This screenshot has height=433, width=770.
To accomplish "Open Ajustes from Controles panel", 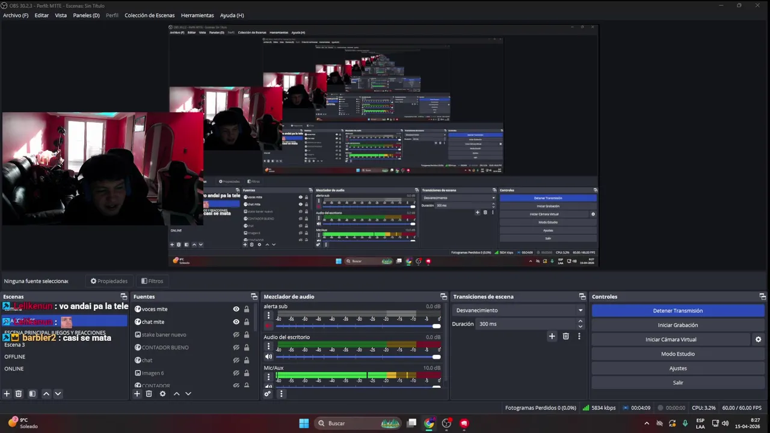I will [x=678, y=369].
